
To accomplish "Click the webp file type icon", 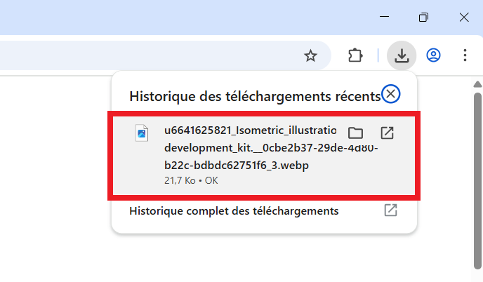I will coord(143,133).
